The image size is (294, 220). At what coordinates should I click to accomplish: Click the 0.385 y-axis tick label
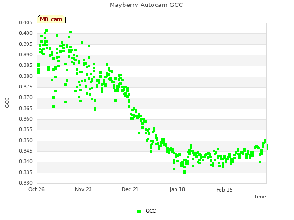(26, 66)
